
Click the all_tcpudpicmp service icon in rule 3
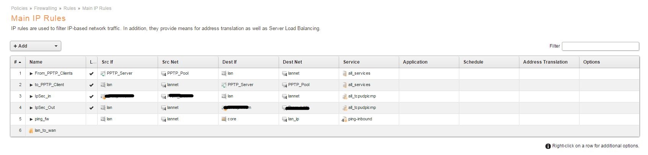point(344,96)
